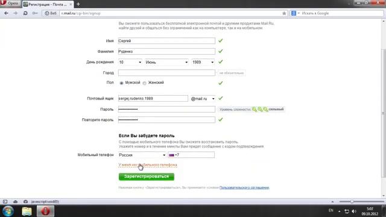
Task: Click the bookmark star in address bar
Action: pyautogui.click(x=284, y=13)
